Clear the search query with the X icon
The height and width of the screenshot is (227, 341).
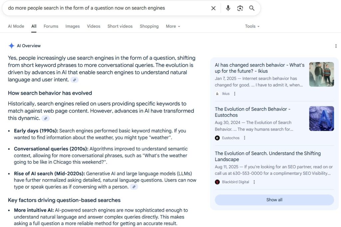pyautogui.click(x=213, y=8)
